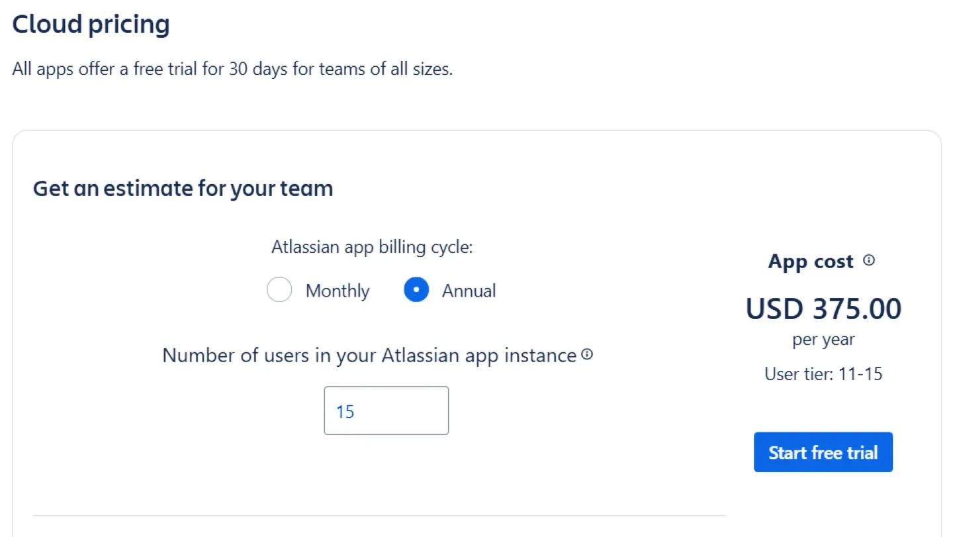Click the info circle after Atlassian app instance
Image resolution: width=953 pixels, height=537 pixels.
point(586,355)
